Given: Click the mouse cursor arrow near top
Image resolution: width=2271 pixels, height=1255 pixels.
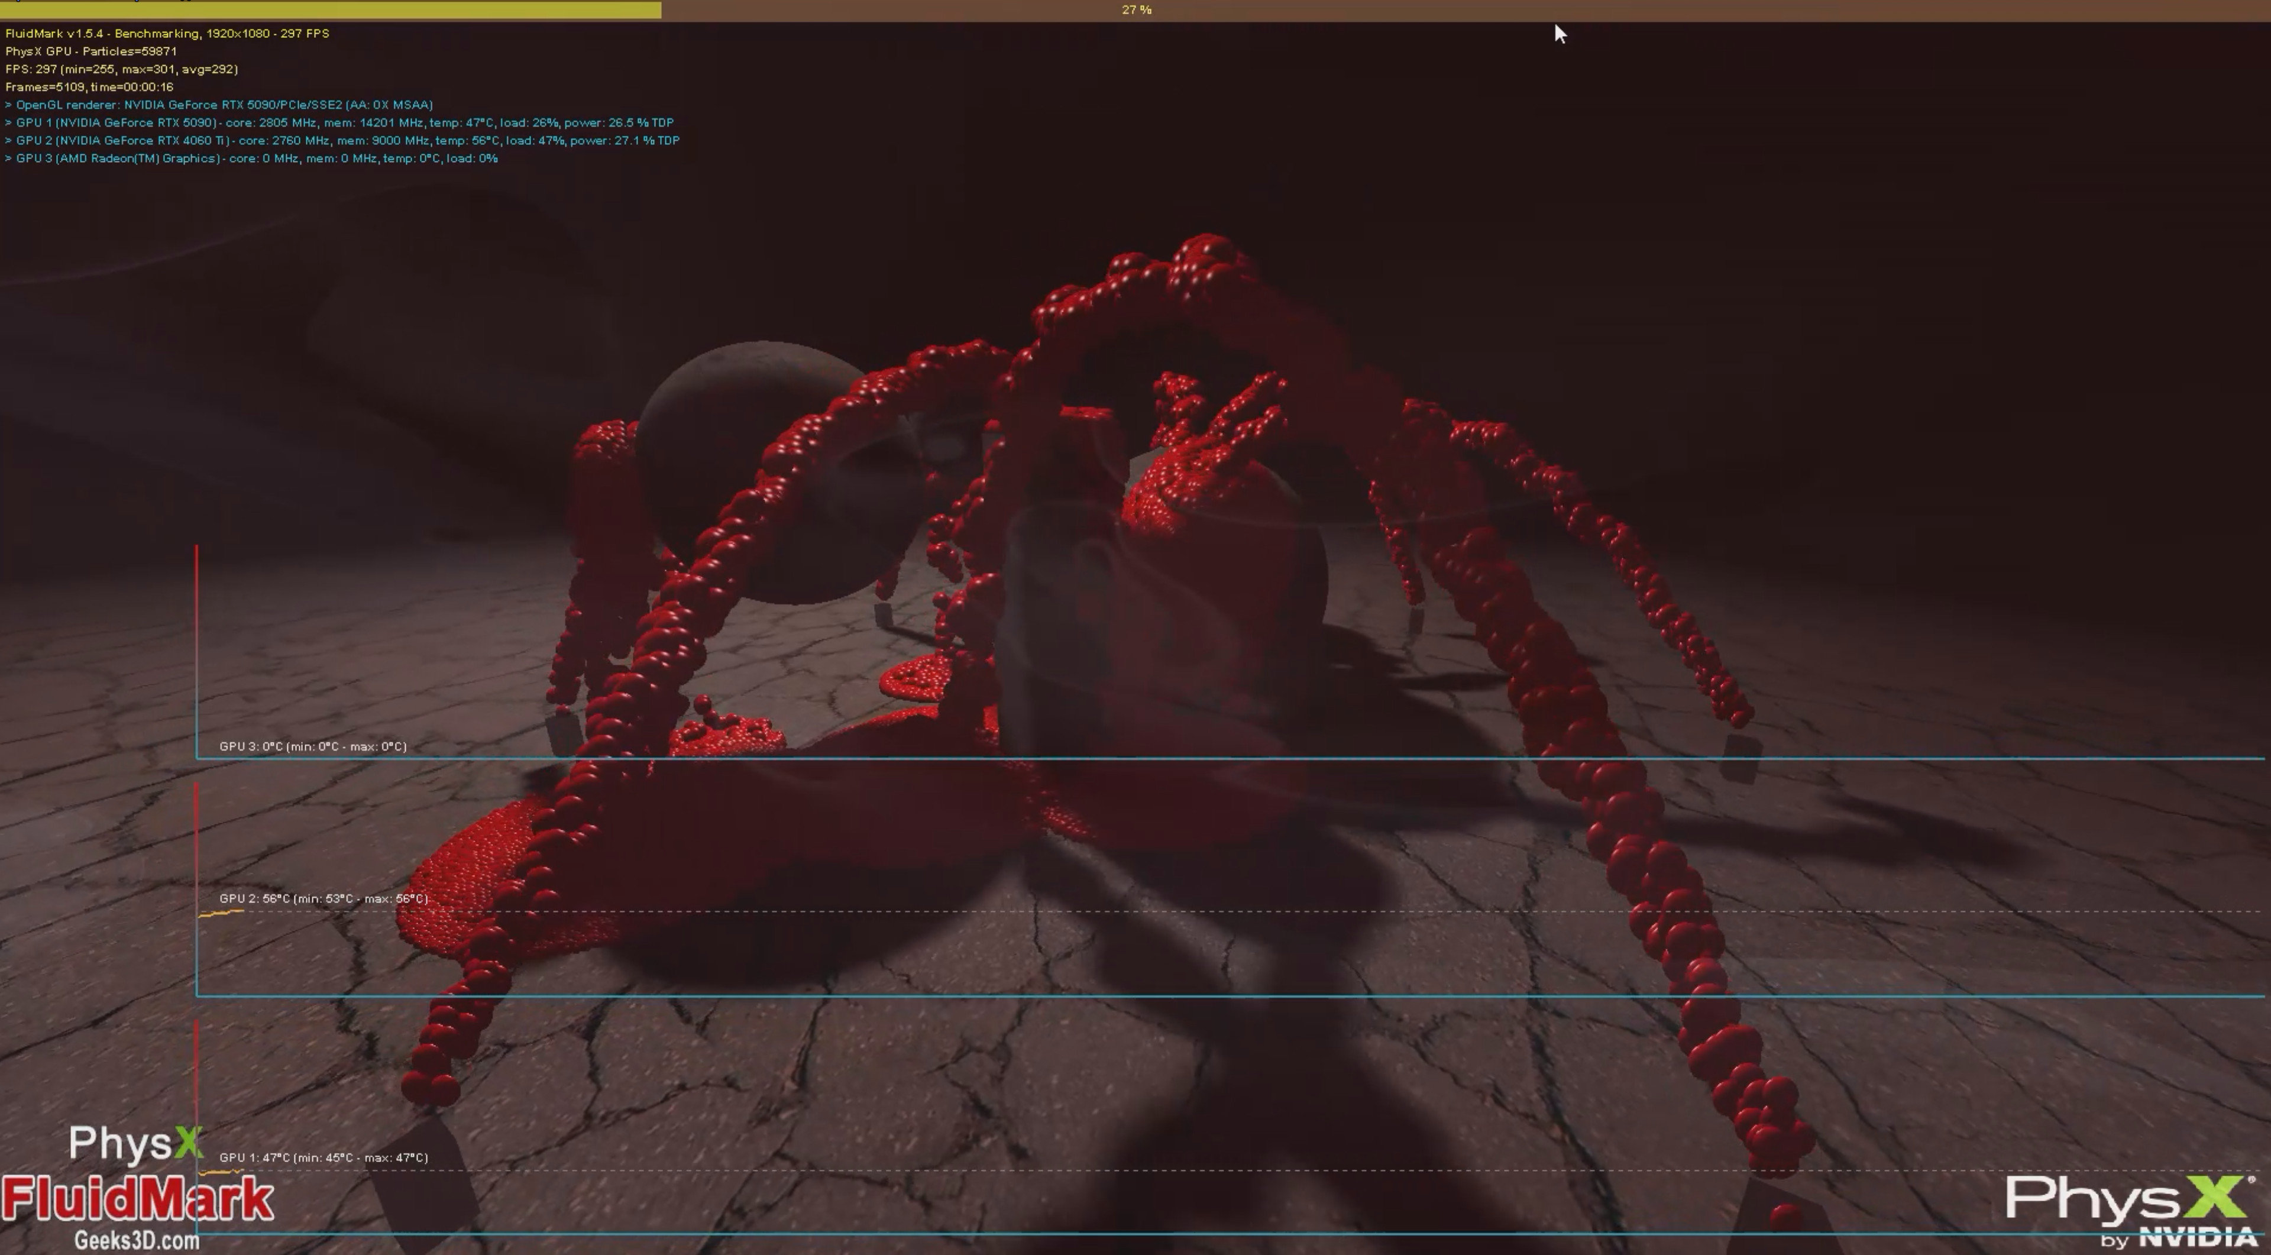Looking at the screenshot, I should pyautogui.click(x=1560, y=34).
